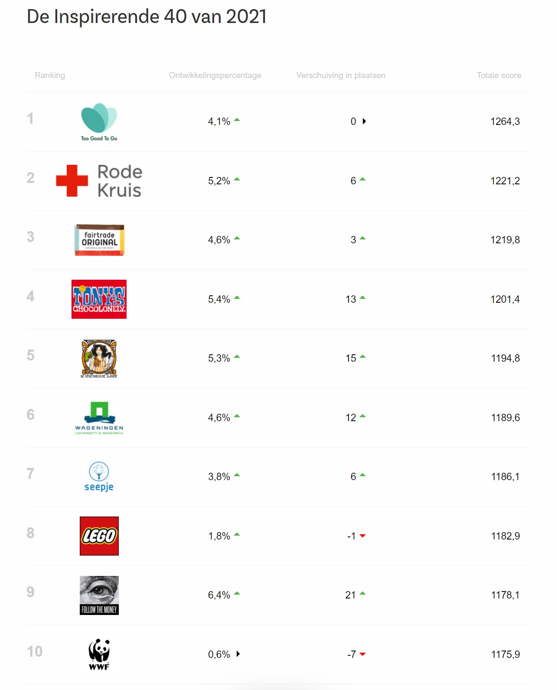Open the Rode Kruis logo
The width and height of the screenshot is (557, 690).
99,181
